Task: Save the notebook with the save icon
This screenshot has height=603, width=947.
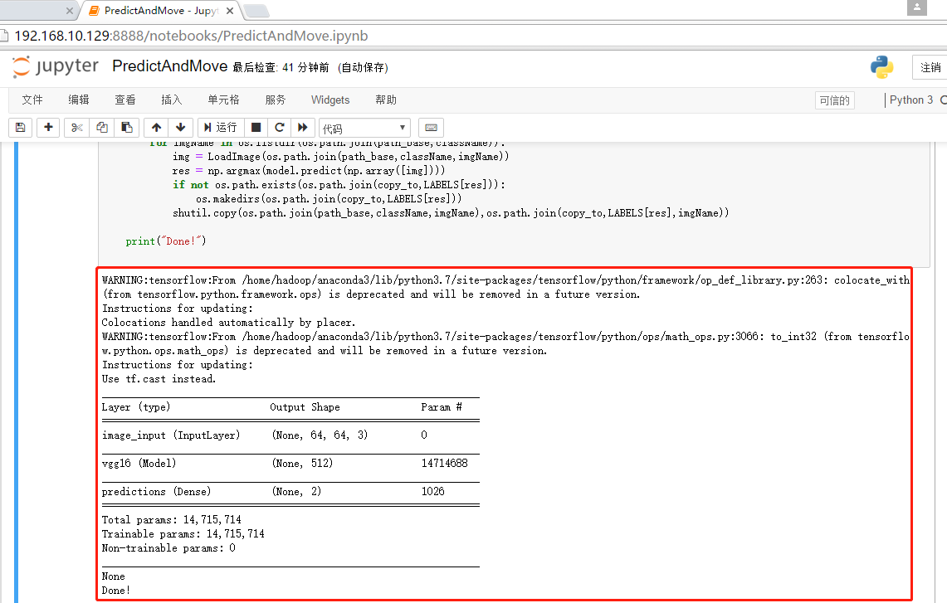Action: tap(20, 127)
